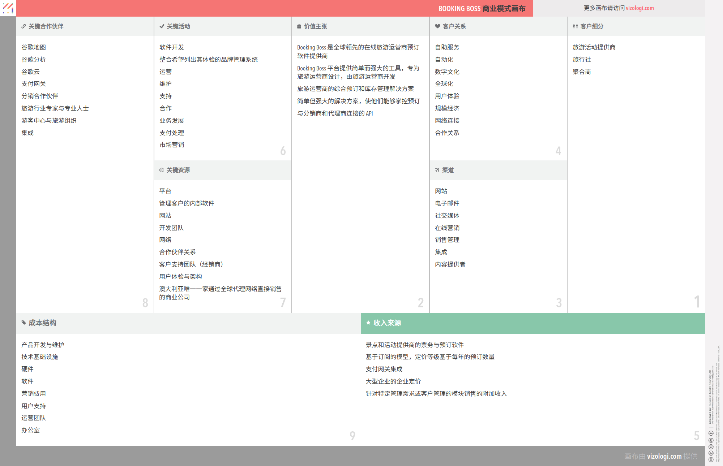Click the link icon beside 关键合作伙伴 header
This screenshot has width=723, height=466.
23,26
